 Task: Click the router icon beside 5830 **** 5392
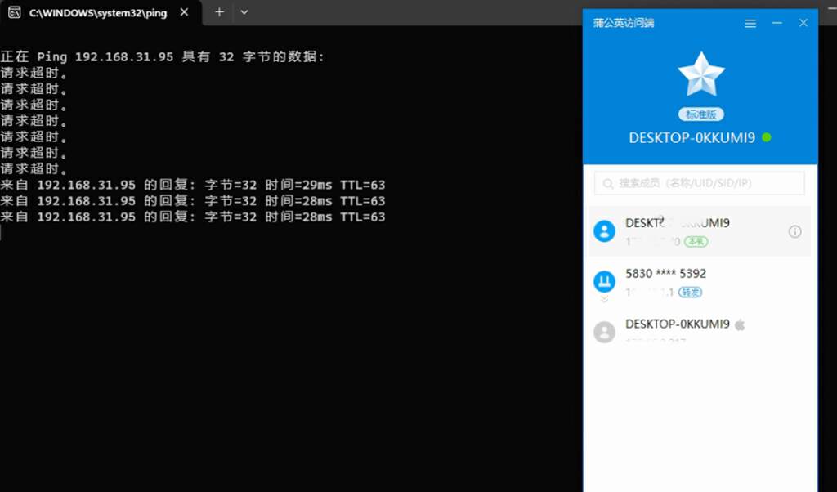click(x=604, y=281)
